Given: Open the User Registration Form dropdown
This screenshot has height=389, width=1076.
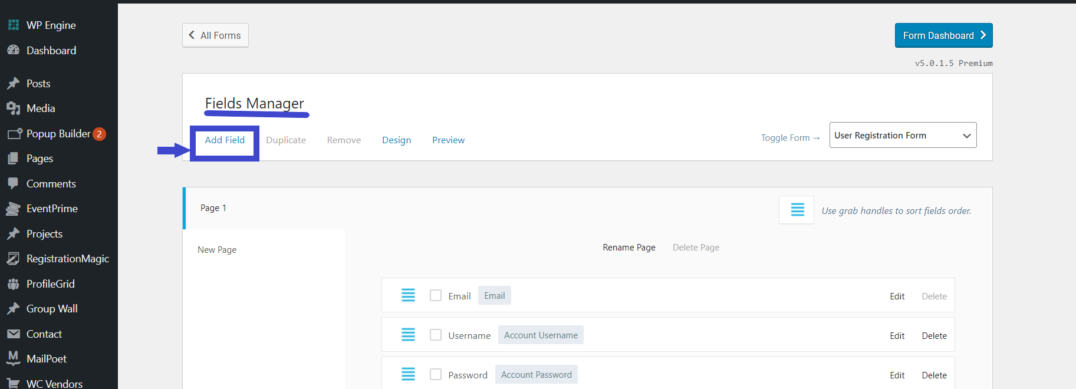Looking at the screenshot, I should point(902,136).
